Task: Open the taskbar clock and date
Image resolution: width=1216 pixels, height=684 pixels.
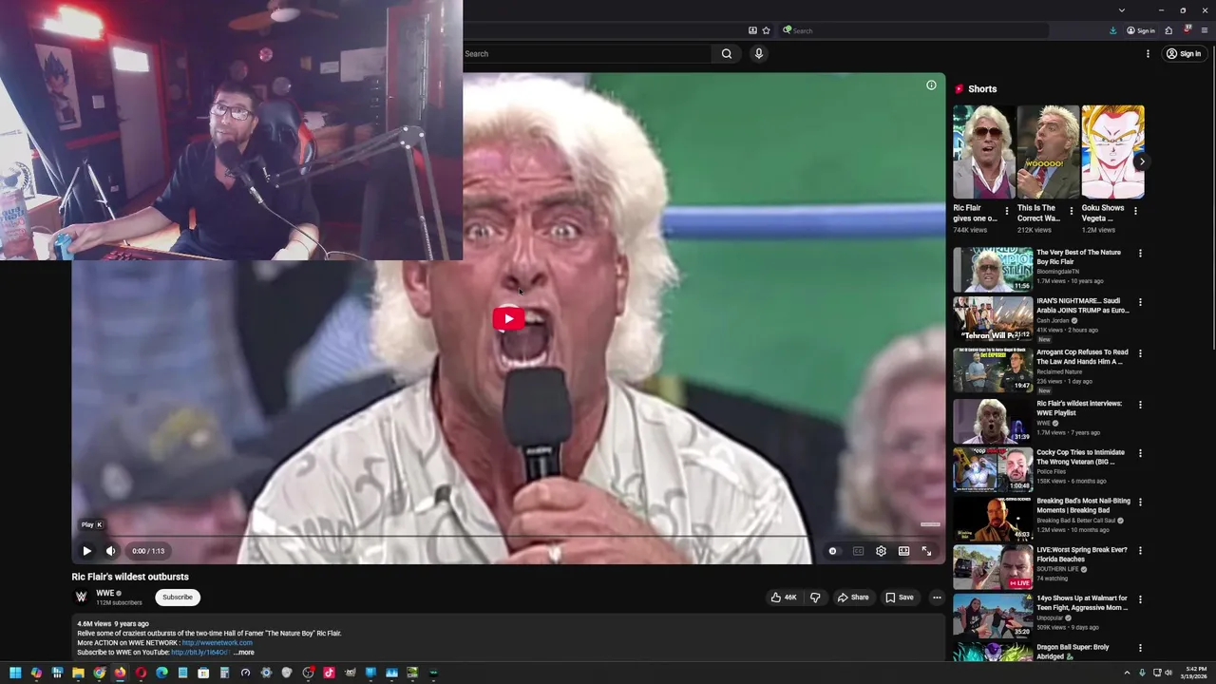Action: click(x=1194, y=673)
